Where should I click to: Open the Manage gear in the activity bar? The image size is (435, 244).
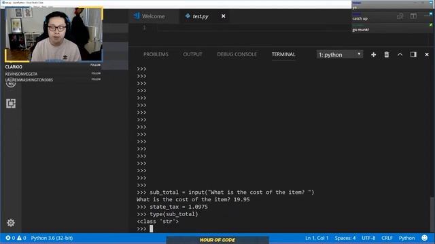11,223
